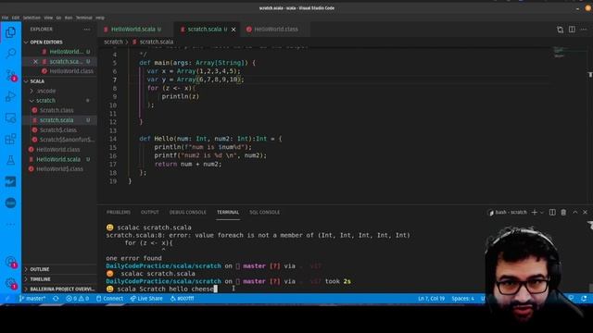
Task: Click the #00ffff color item in status bar
Action: [182, 299]
